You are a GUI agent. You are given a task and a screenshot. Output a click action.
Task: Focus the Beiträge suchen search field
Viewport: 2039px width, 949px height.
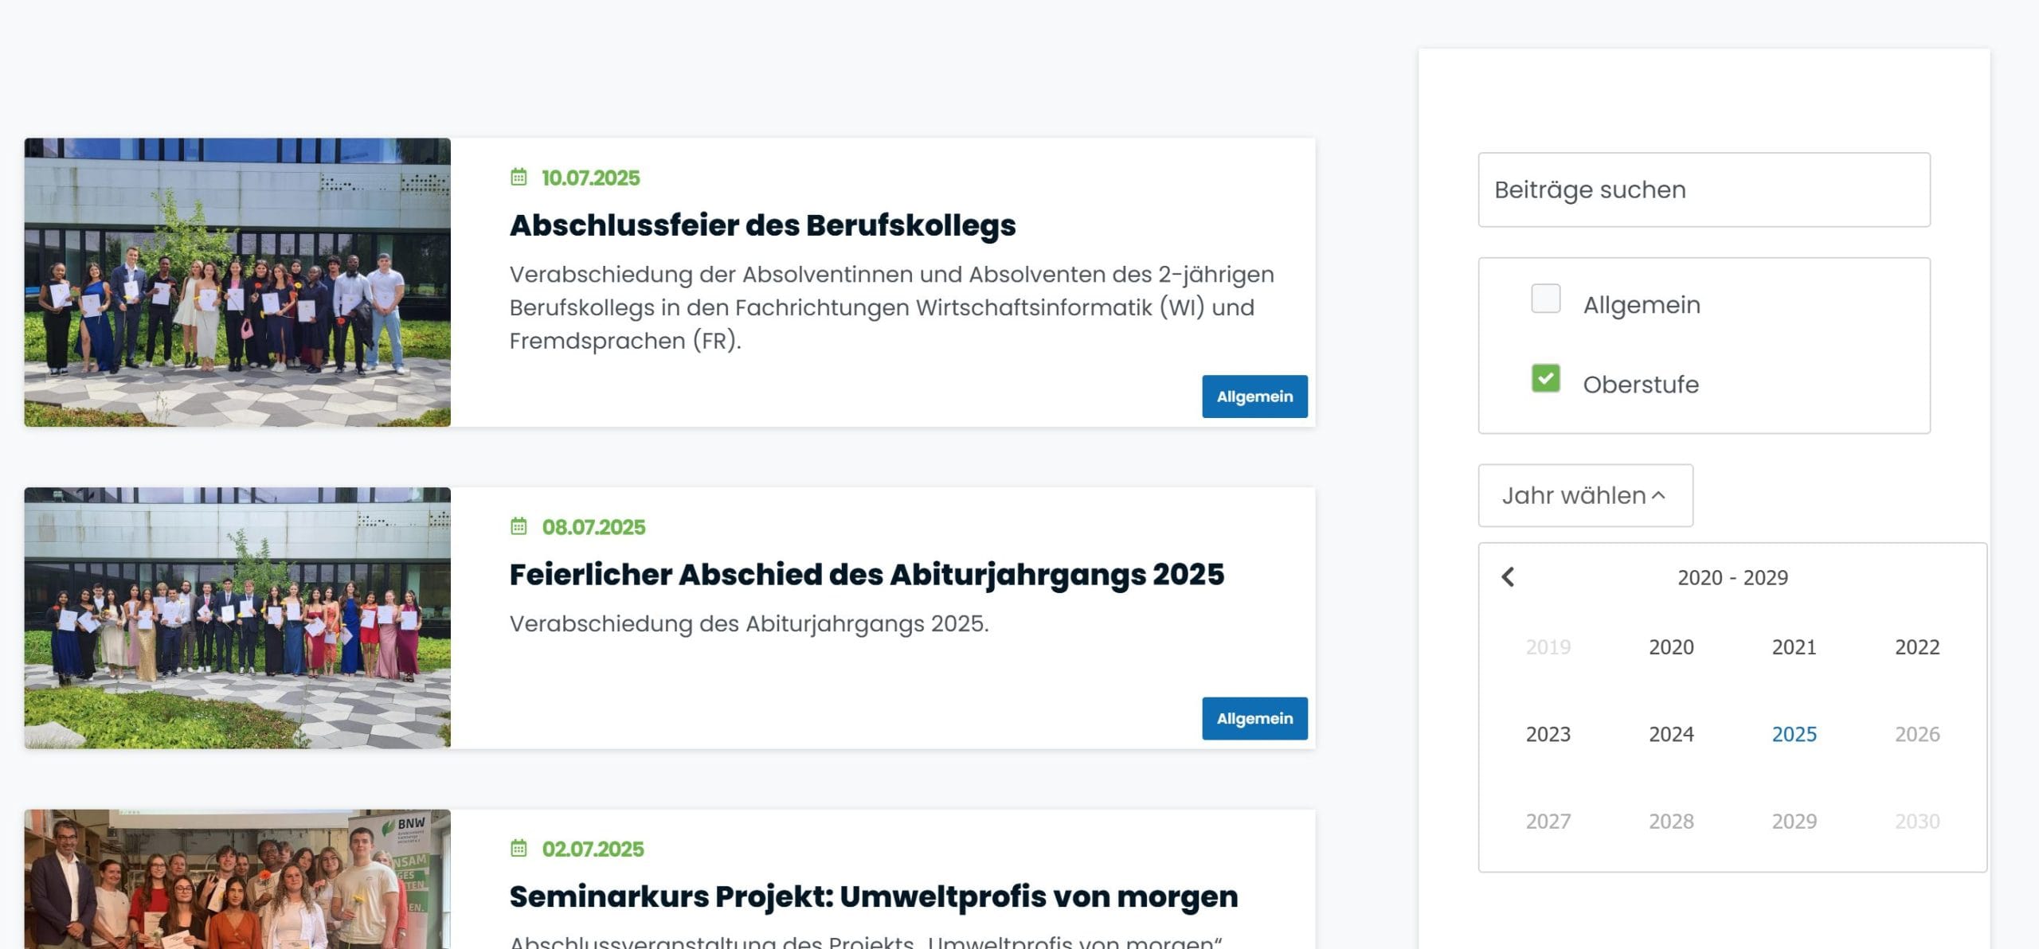[1703, 190]
